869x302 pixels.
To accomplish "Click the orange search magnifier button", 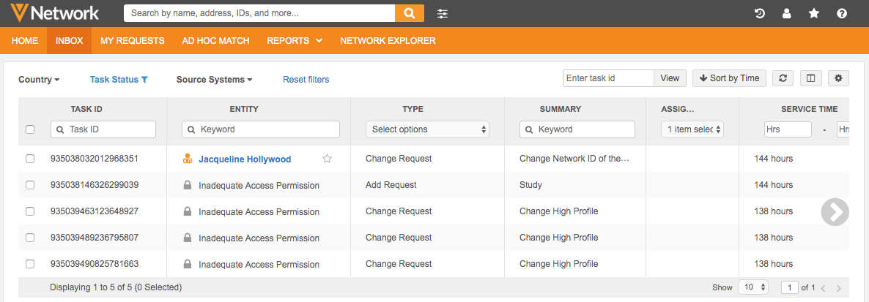I will click(410, 13).
